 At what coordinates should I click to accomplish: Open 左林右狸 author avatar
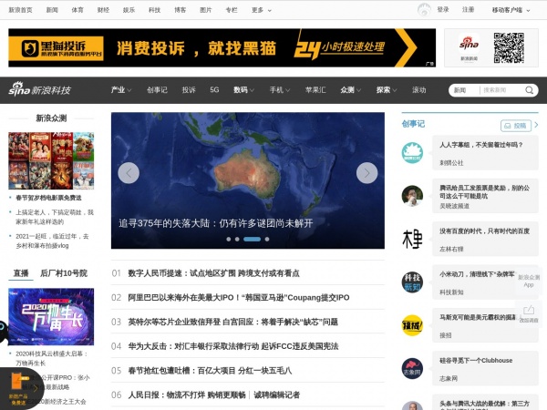[x=412, y=239]
